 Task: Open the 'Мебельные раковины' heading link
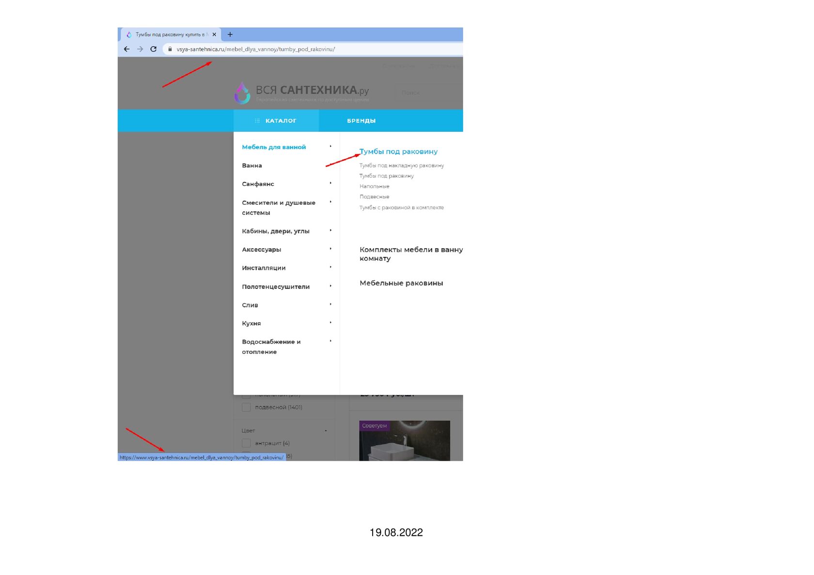click(x=401, y=283)
